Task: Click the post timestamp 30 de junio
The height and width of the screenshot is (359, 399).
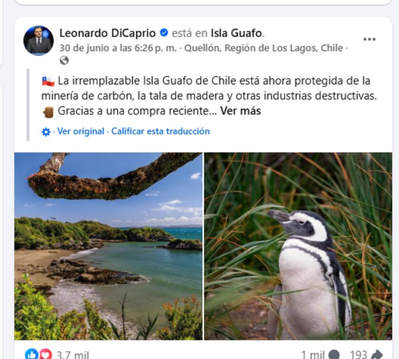Action: click(x=118, y=48)
